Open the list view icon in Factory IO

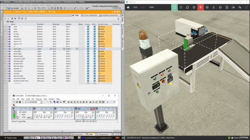click(227, 7)
